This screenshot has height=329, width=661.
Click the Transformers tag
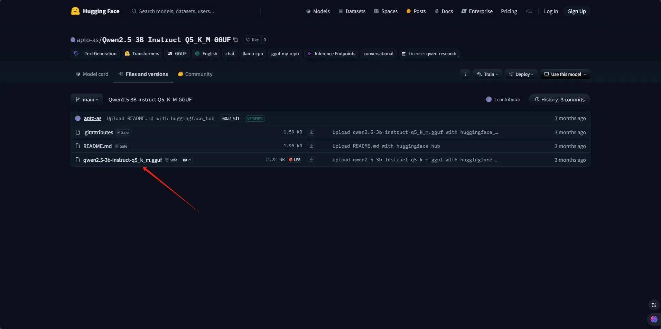142,53
